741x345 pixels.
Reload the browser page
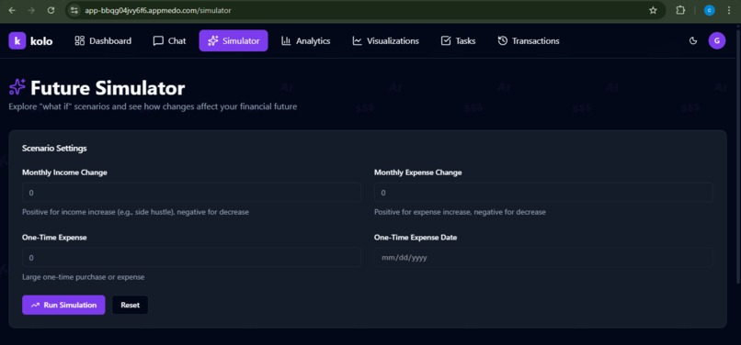point(51,10)
